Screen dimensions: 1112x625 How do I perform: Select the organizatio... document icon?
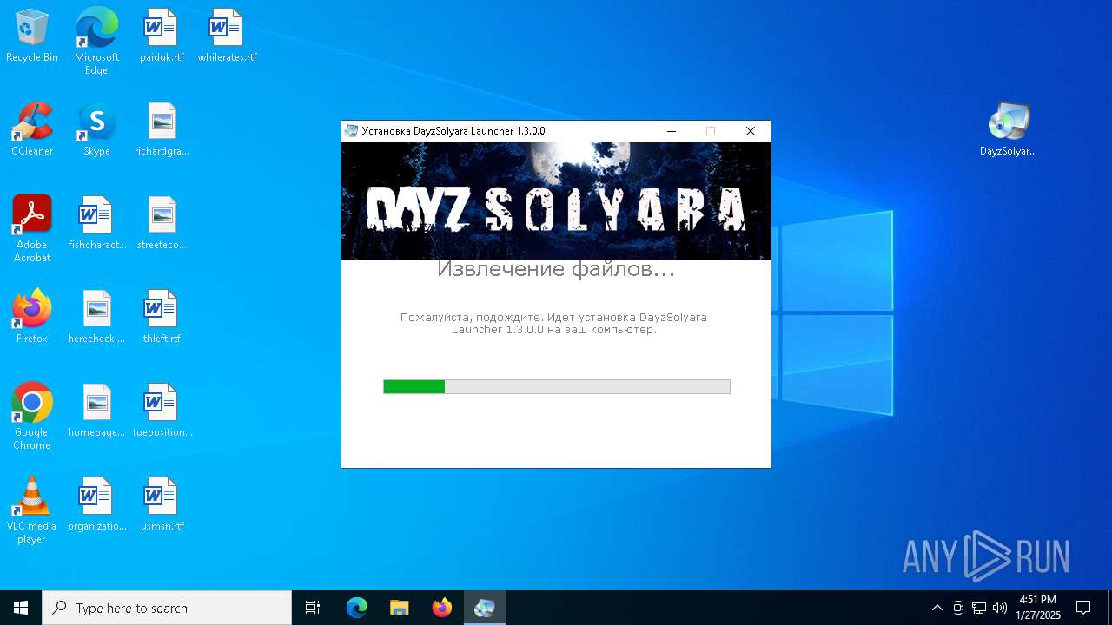pyautogui.click(x=96, y=505)
